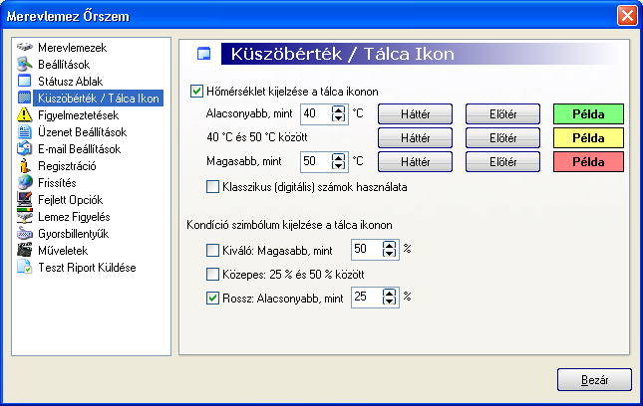Click the icon beside Lemez Figyelés
The image size is (643, 406).
[25, 216]
